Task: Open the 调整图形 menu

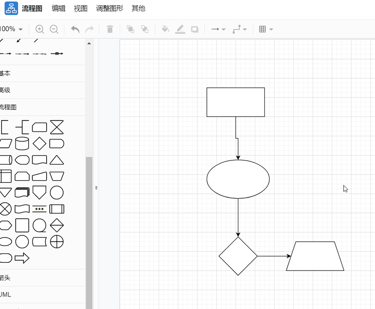Action: [x=110, y=8]
